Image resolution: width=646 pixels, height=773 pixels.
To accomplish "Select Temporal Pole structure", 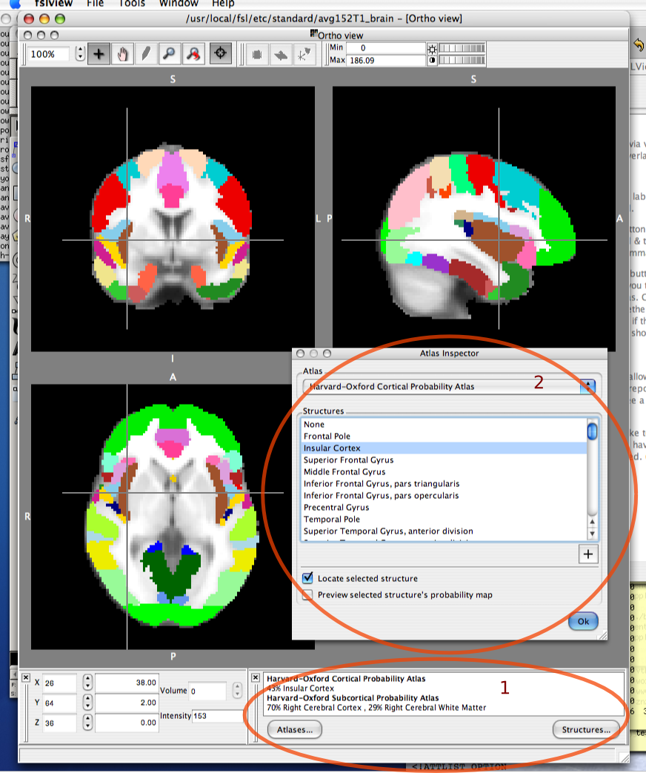I will click(444, 519).
